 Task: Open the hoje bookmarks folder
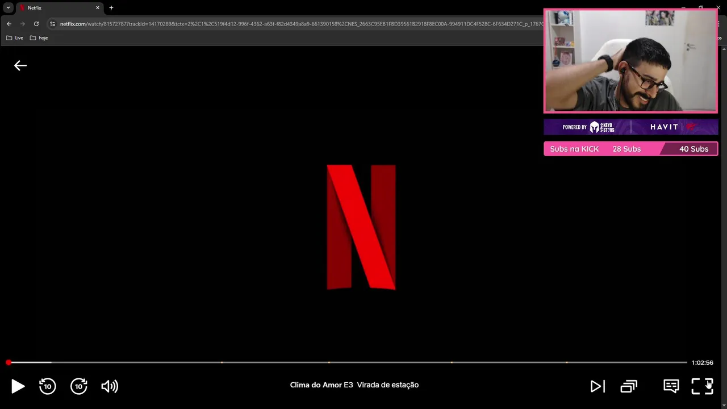[x=39, y=38]
